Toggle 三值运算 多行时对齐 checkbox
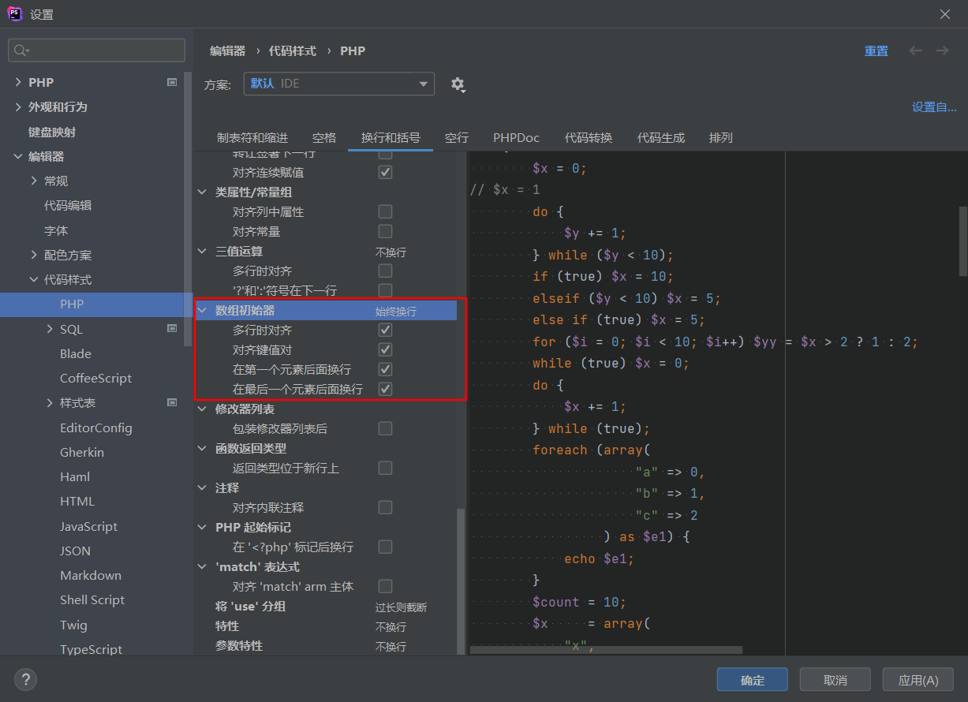 pos(385,271)
